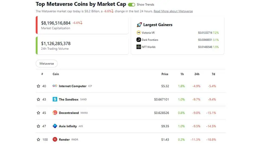Viewport: 260px width, 146px height.
Task: Open Victoria VR in Largest Gainers
Action: pos(148,33)
